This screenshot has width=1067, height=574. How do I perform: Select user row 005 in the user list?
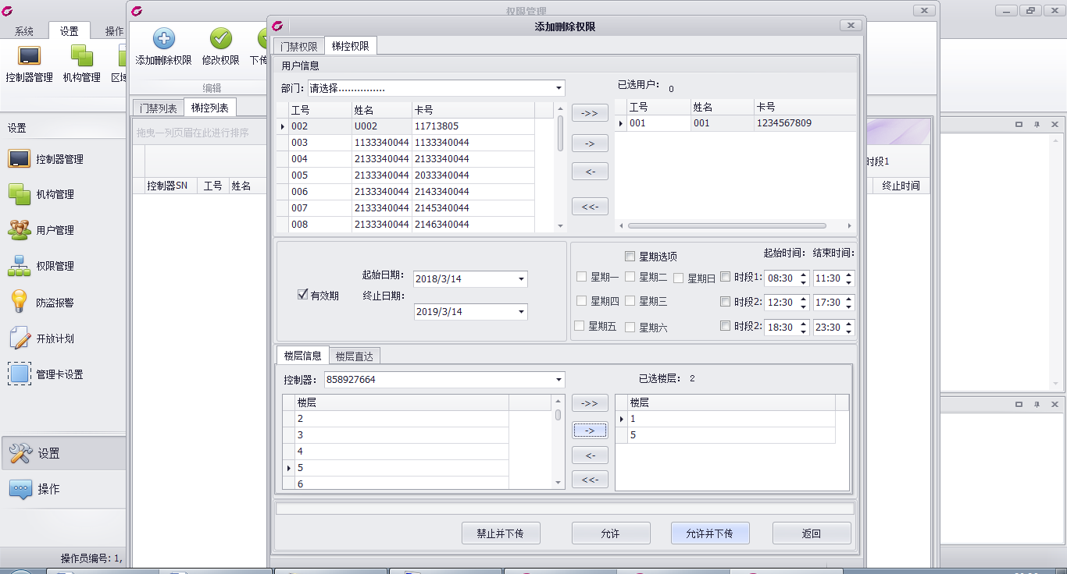tap(299, 175)
